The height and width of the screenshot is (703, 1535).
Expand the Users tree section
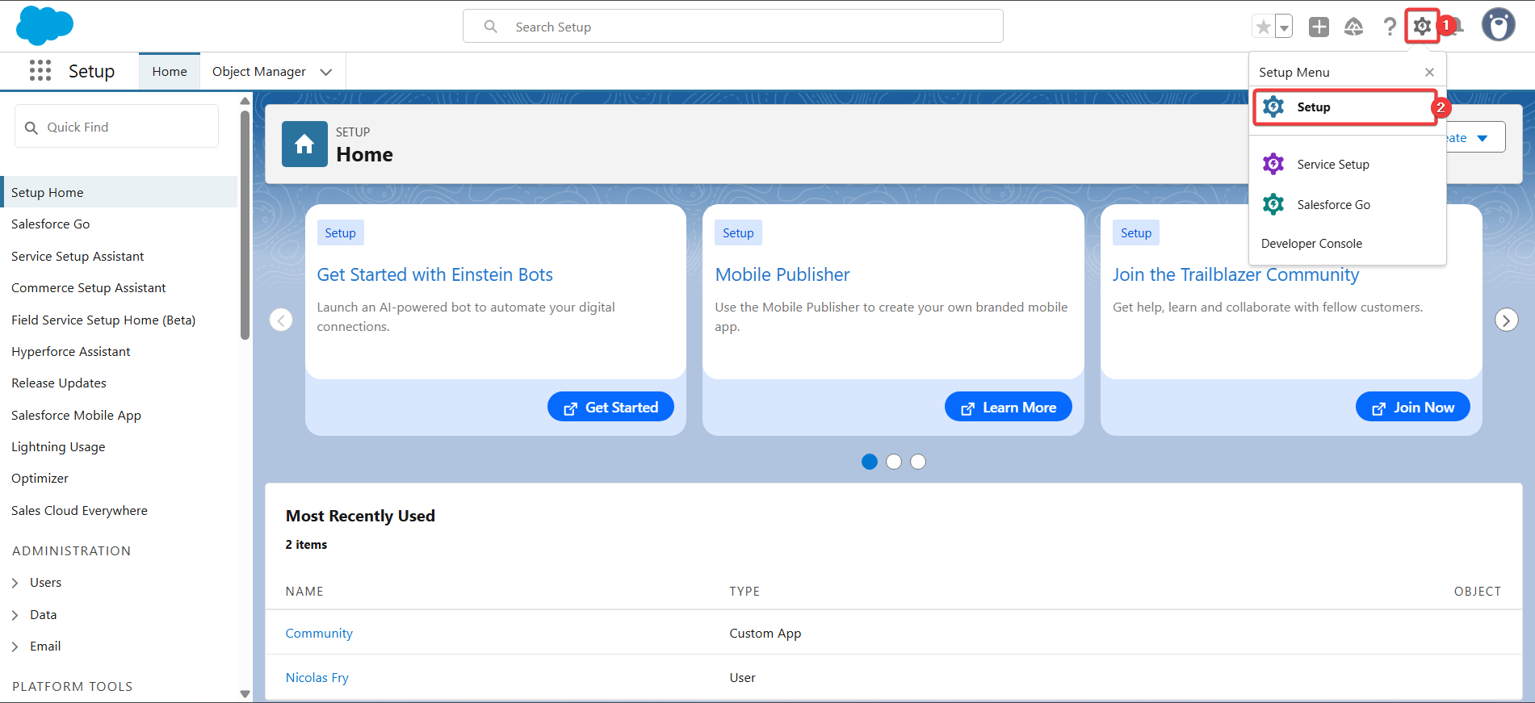pyautogui.click(x=15, y=583)
